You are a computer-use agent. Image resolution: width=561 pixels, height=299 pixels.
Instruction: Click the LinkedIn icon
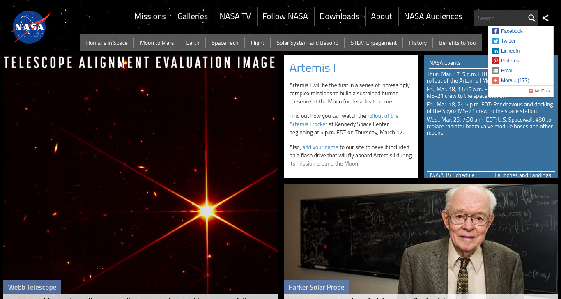[496, 51]
